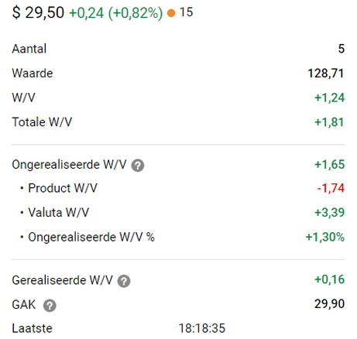Viewport: 357px width, 339px height.
Task: Click the orange delay indicator dot
Action: click(x=171, y=13)
